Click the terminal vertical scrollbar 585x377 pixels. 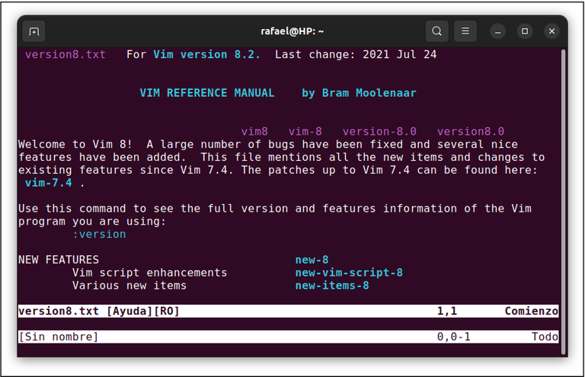tap(564, 201)
